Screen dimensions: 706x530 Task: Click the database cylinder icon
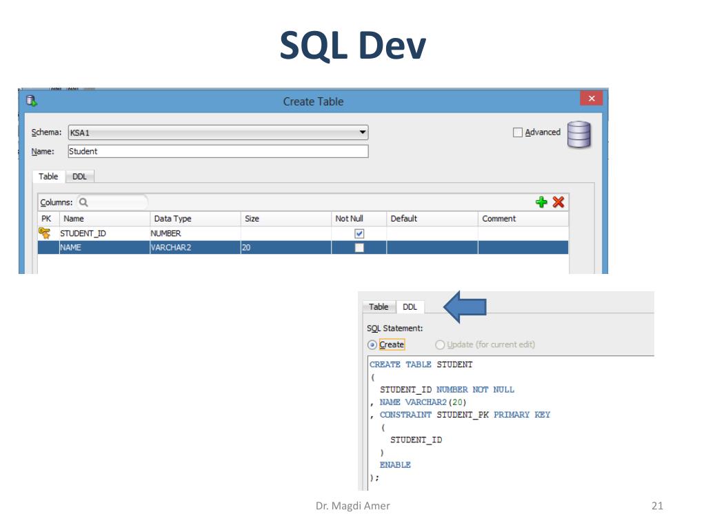(x=579, y=135)
